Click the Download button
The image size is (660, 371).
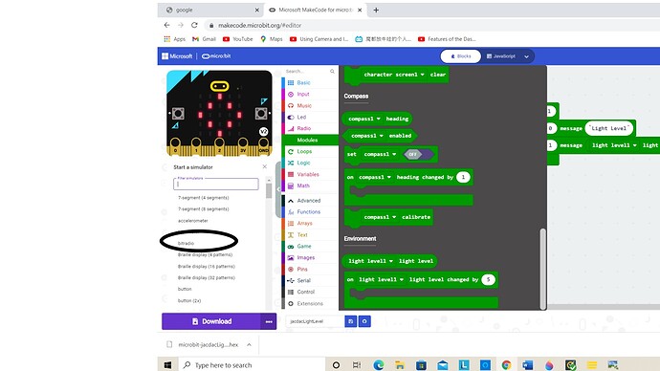click(x=211, y=321)
